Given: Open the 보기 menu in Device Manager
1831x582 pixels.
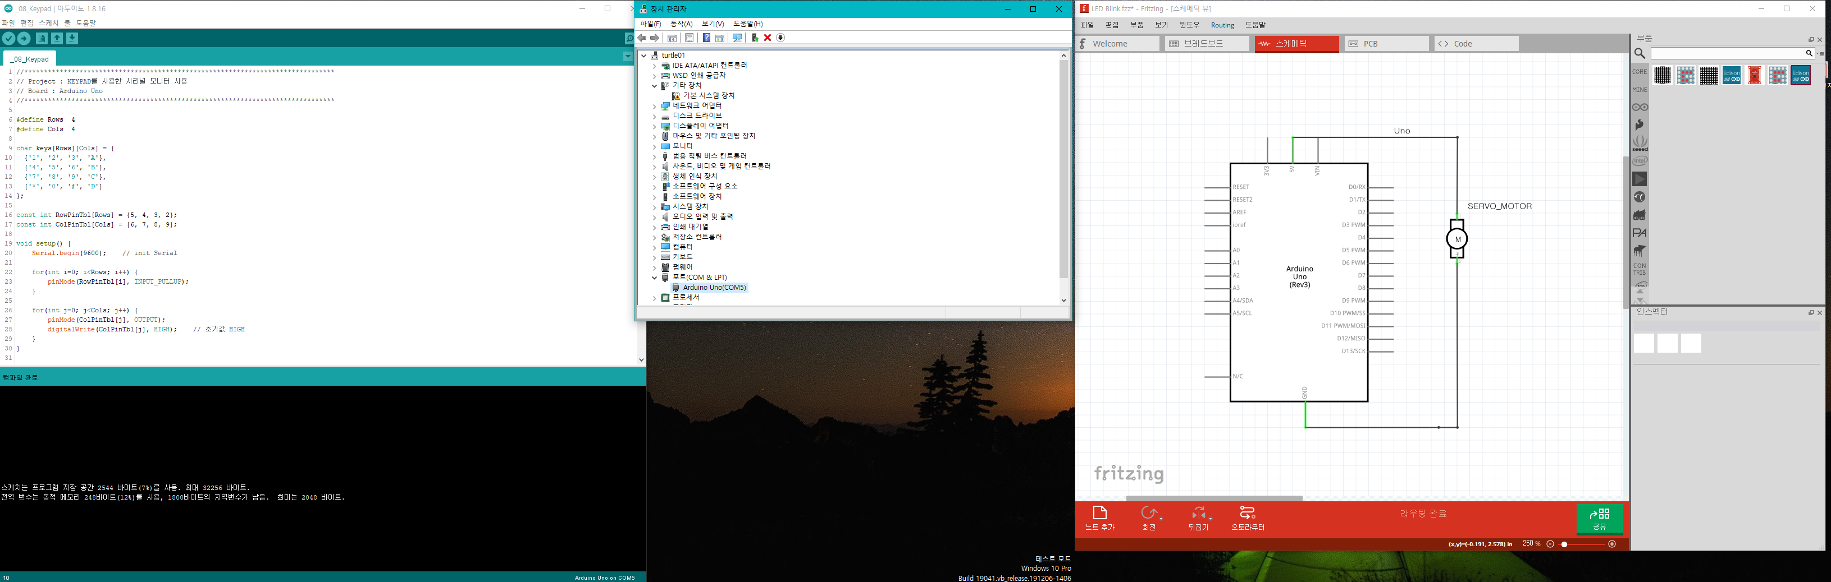Looking at the screenshot, I should (714, 24).
